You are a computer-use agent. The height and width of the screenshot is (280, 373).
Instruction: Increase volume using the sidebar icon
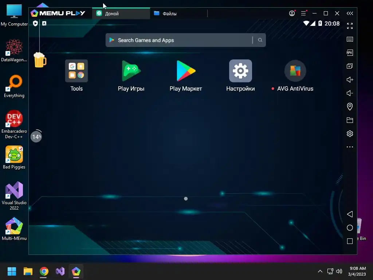[x=350, y=79]
